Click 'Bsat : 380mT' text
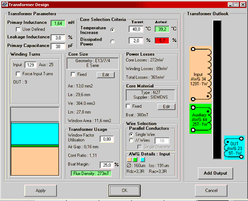This screenshot has width=248, height=201. [137, 115]
